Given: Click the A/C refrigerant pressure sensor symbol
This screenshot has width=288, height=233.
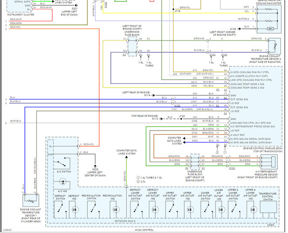Looking at the screenshot, I should click(x=269, y=162).
